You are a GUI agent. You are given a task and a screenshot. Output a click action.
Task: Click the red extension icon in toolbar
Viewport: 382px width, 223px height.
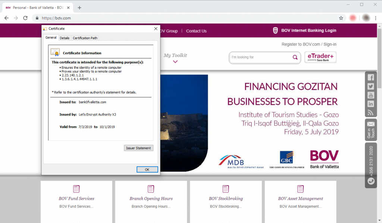(x=353, y=18)
